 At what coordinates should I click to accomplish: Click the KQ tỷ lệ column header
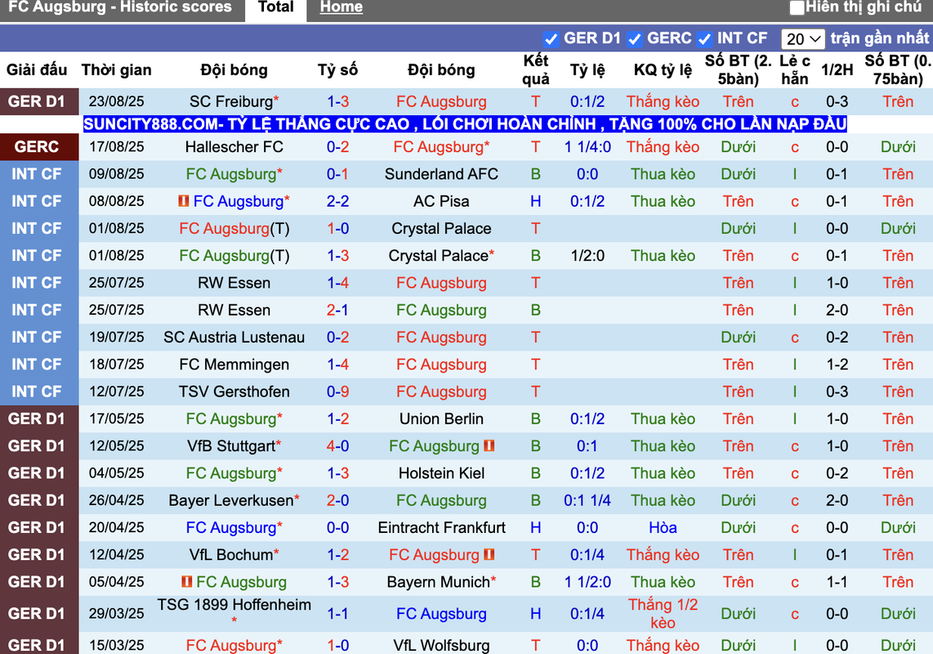click(x=663, y=70)
